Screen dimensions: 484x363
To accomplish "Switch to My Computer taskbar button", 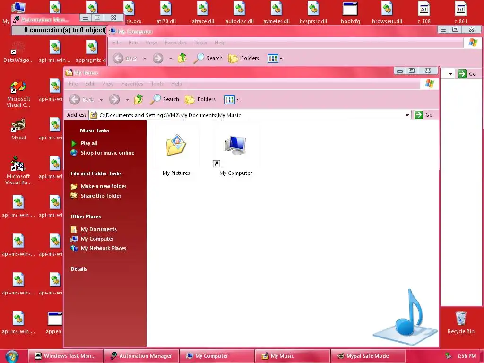I will (217, 356).
